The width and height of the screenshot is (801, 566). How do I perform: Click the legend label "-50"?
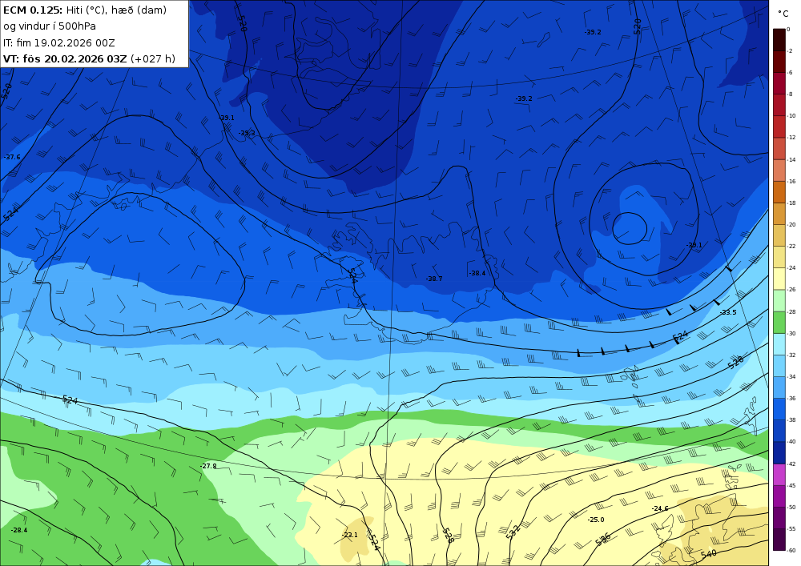(791, 508)
